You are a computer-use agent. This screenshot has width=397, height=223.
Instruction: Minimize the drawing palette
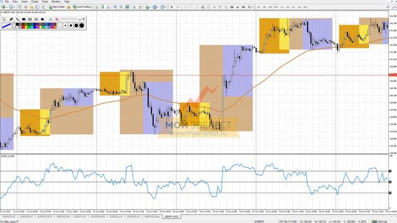[x=80, y=19]
